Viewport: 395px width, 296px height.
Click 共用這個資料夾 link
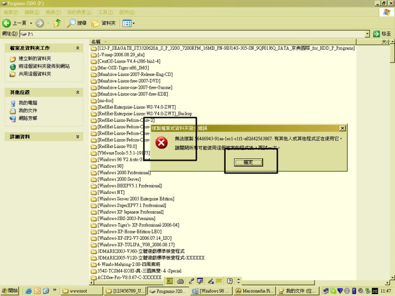point(35,74)
